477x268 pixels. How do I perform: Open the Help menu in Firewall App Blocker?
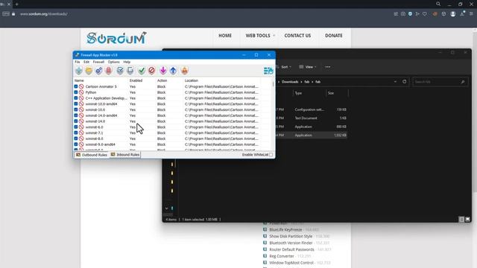coord(127,62)
